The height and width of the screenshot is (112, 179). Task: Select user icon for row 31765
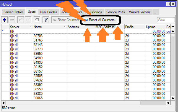pyautogui.click(x=12, y=40)
